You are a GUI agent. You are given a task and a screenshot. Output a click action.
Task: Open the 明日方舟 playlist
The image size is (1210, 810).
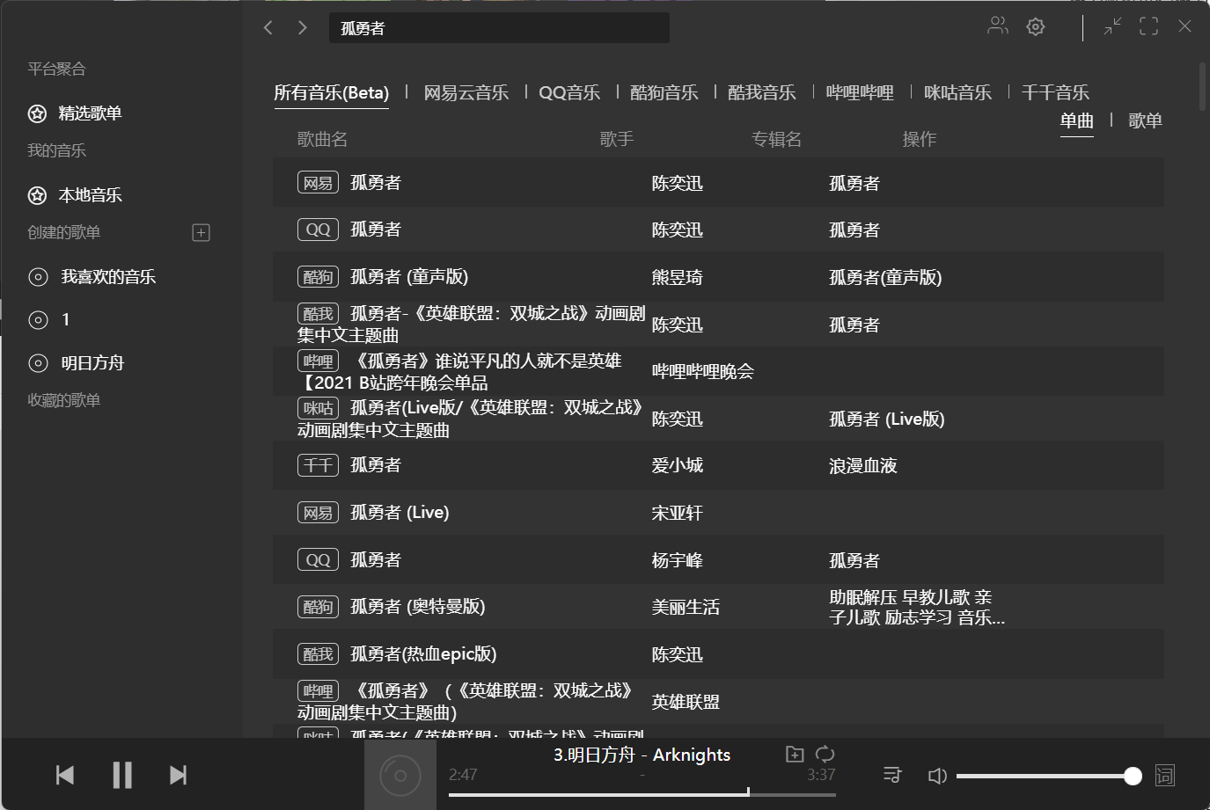click(92, 362)
